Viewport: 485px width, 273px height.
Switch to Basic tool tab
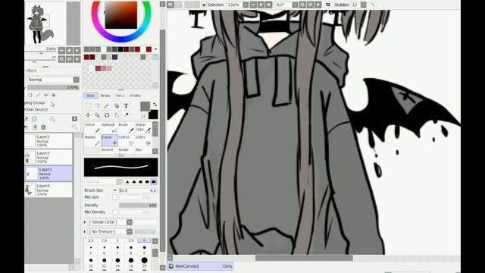[x=91, y=96]
